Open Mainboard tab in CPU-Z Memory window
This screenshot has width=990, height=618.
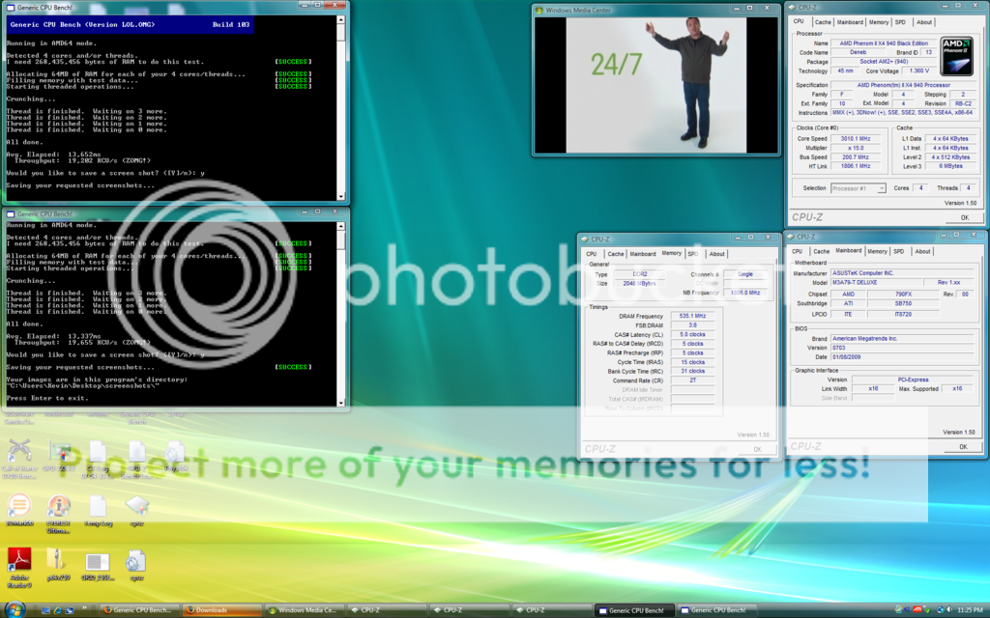click(x=643, y=254)
